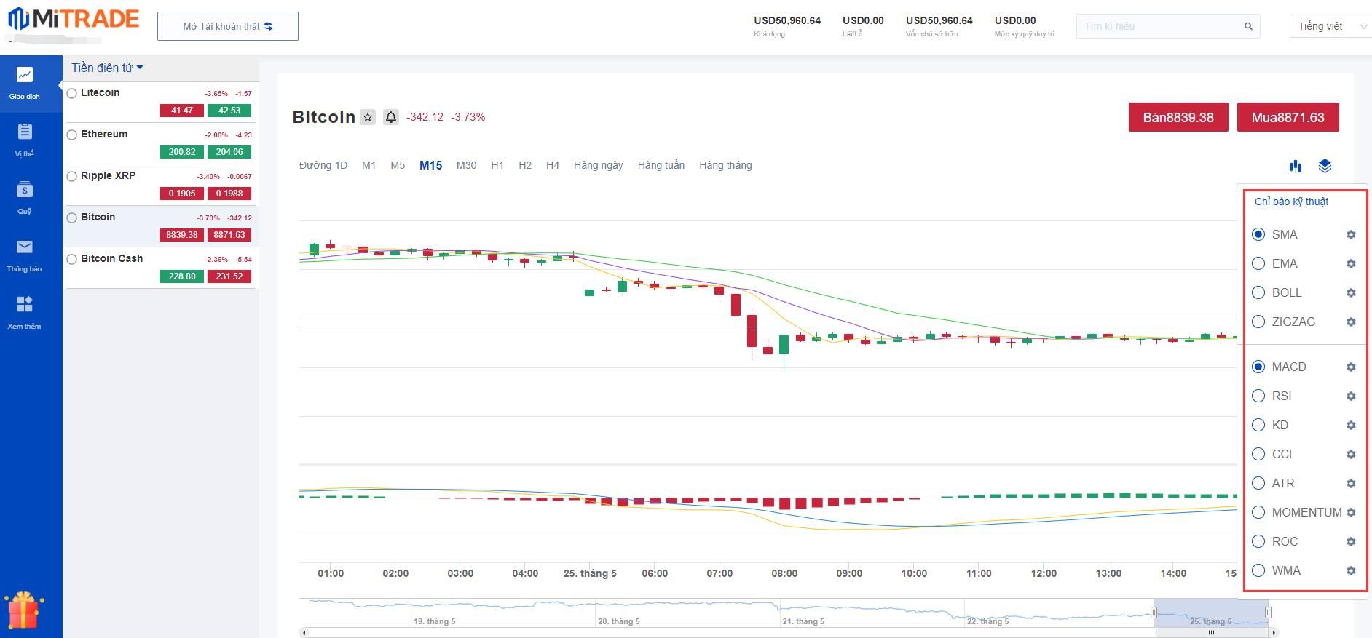This screenshot has width=1372, height=638.
Task: Select the SMA indicator radio button
Action: point(1258,234)
